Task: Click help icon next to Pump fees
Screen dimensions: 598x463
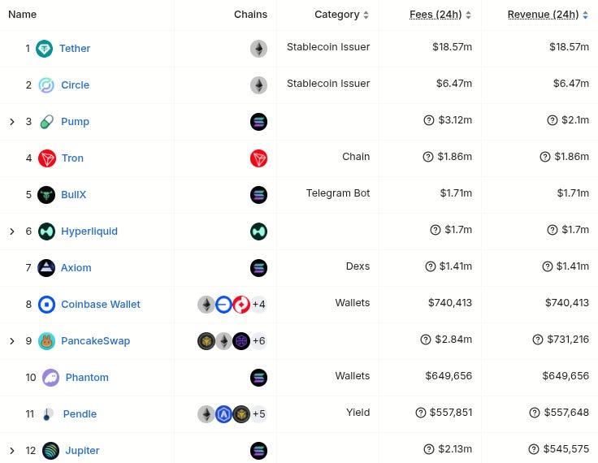Action: (429, 120)
